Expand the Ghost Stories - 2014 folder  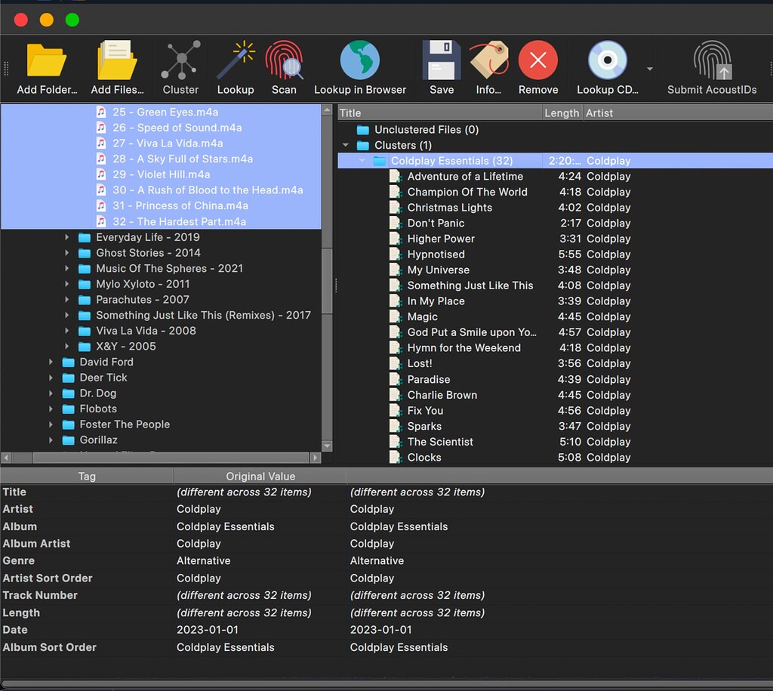pos(66,252)
